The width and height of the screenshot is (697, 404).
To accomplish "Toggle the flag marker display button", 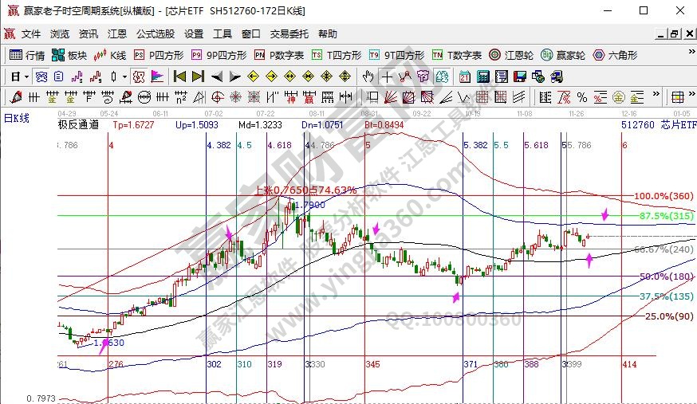I will tap(156, 76).
